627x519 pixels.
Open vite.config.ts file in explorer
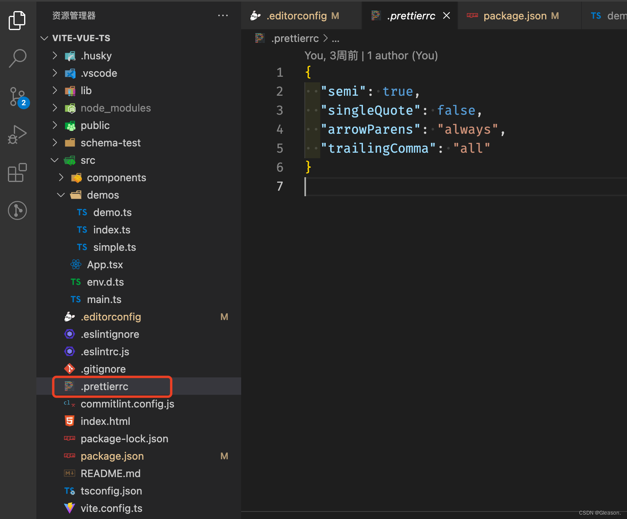point(139,508)
